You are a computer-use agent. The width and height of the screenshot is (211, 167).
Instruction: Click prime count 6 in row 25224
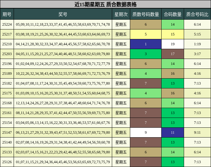tap(146, 24)
